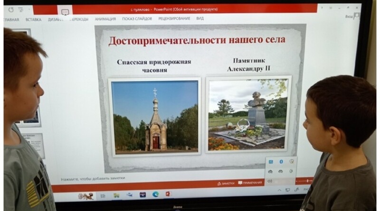Adjust the zoom slider in status bar

[x=309, y=181]
